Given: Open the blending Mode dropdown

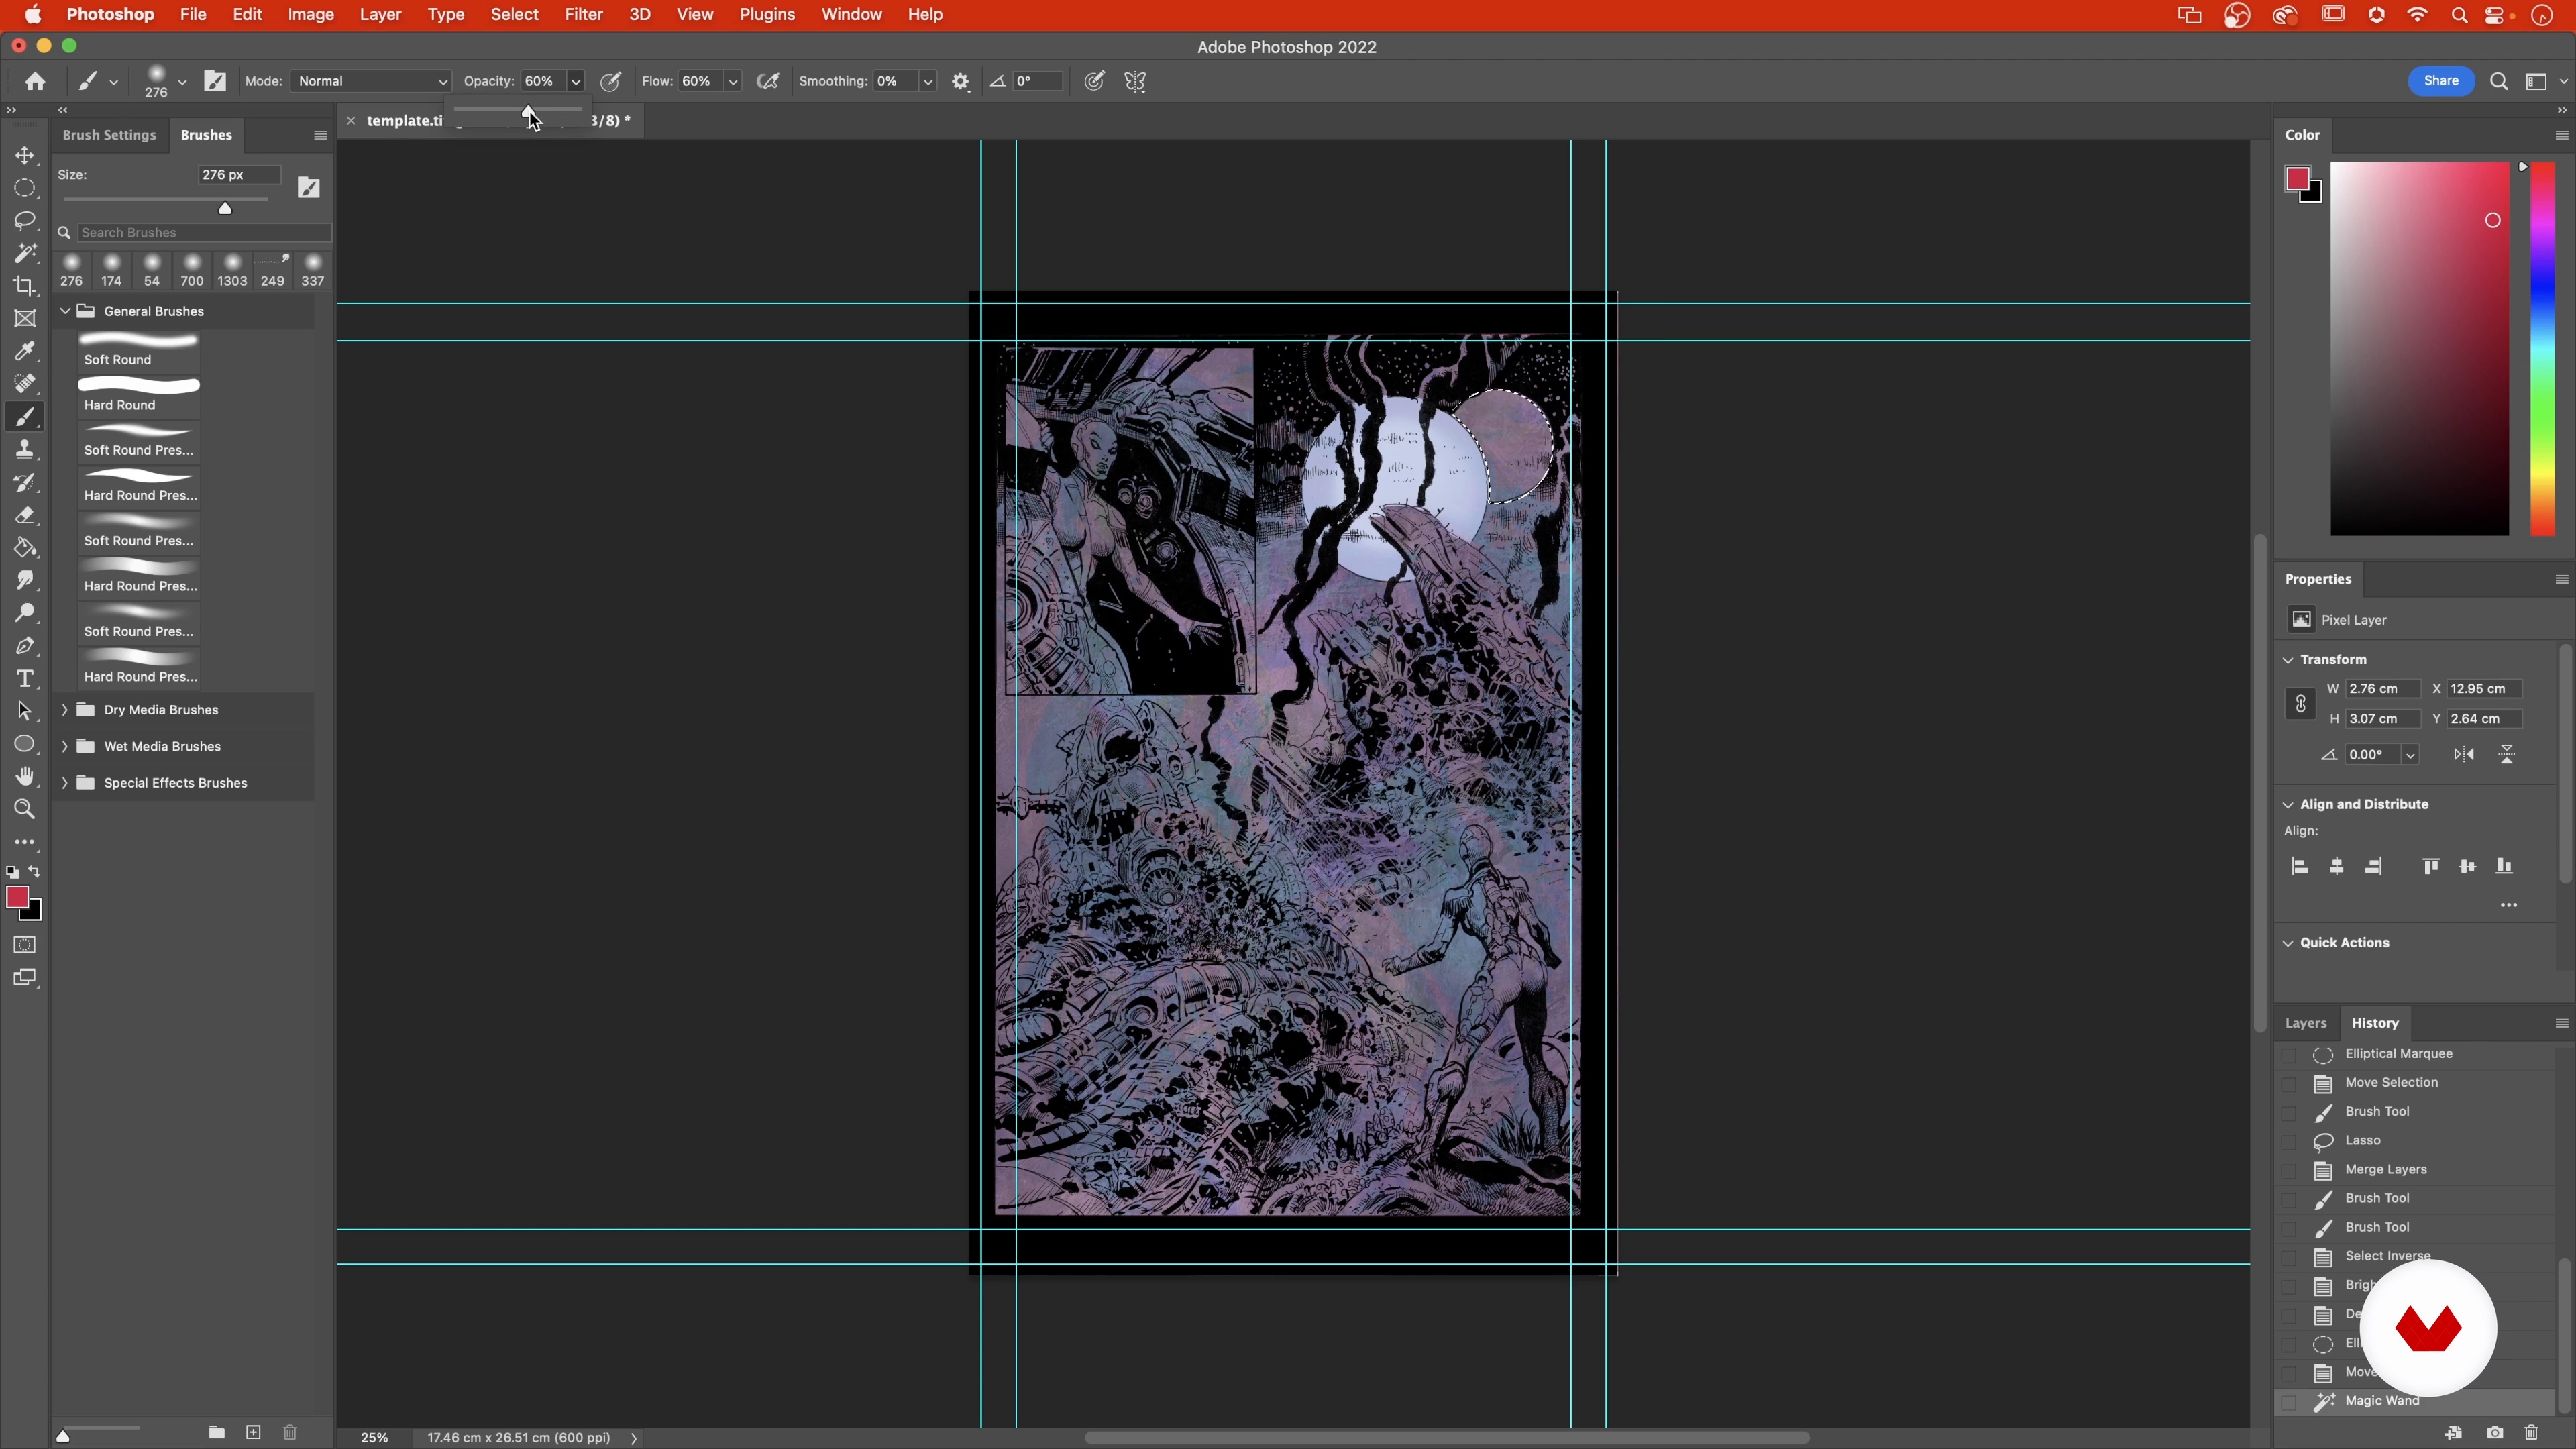Looking at the screenshot, I should [x=371, y=81].
